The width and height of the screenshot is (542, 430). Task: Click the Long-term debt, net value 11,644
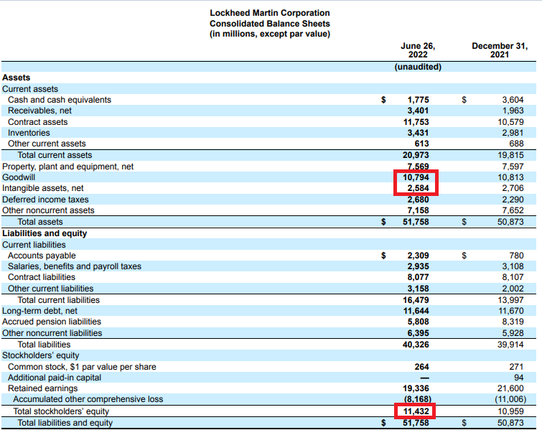tap(417, 311)
